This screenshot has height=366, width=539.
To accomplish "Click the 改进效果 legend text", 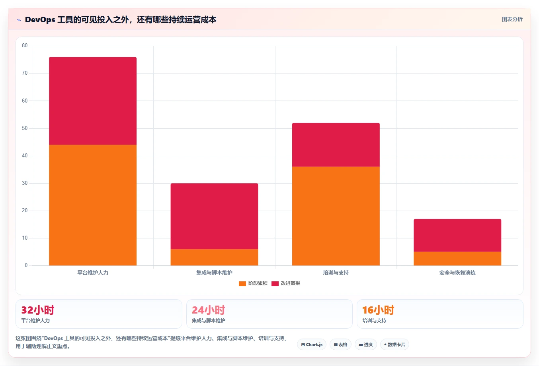I will (291, 283).
